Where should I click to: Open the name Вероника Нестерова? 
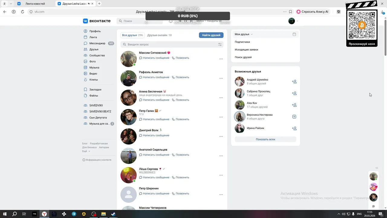[x=259, y=115]
